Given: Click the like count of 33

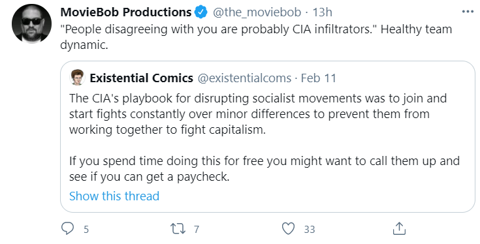Looking at the screenshot, I should (x=310, y=230).
